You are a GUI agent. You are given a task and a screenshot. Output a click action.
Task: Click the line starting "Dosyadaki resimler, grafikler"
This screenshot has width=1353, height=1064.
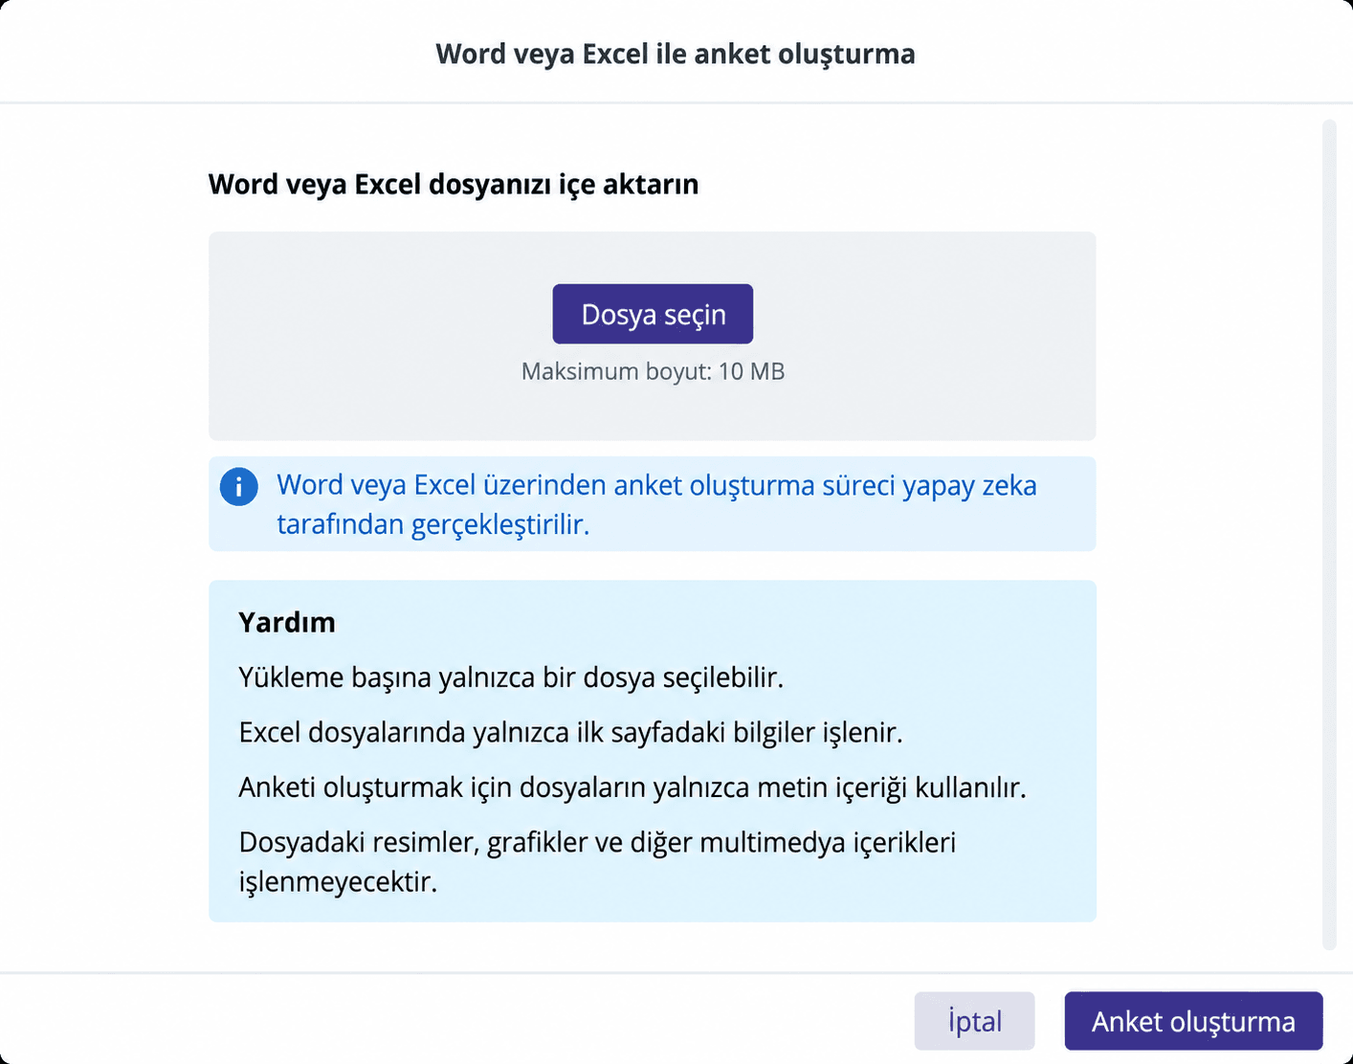tap(597, 861)
